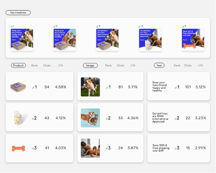Click the 101 clicks value

click(188, 87)
